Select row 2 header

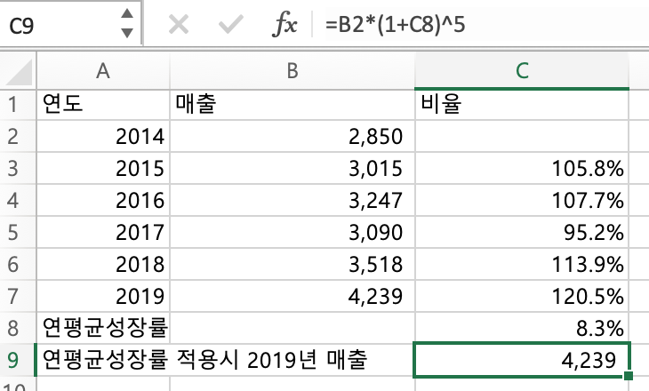click(18, 136)
